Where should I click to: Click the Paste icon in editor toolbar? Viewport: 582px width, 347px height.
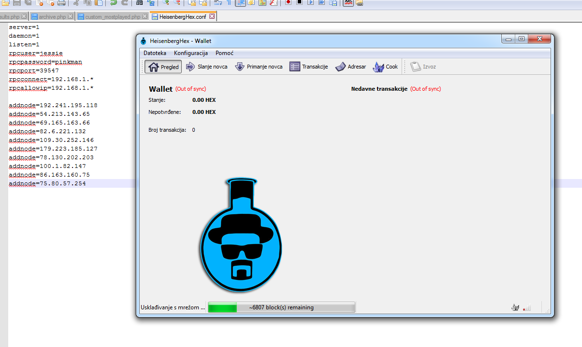coord(99,3)
